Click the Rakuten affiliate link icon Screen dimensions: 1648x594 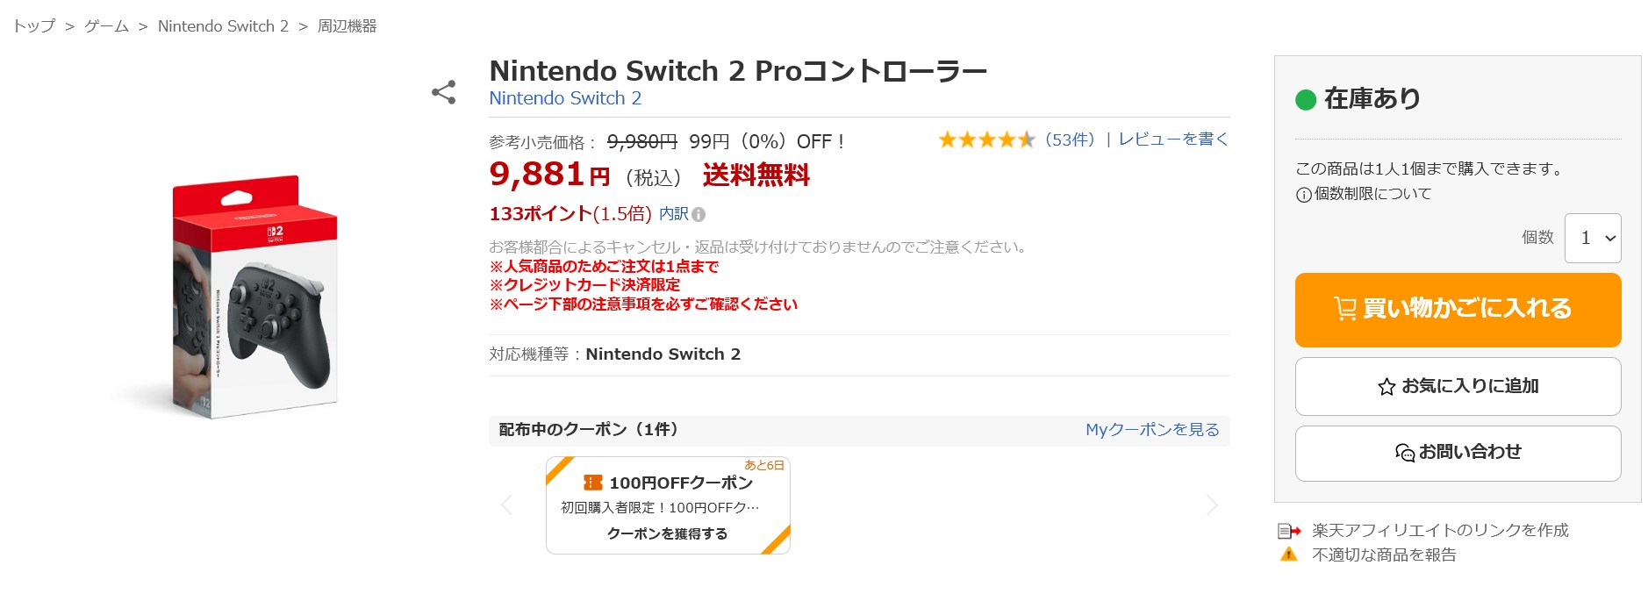click(1288, 531)
